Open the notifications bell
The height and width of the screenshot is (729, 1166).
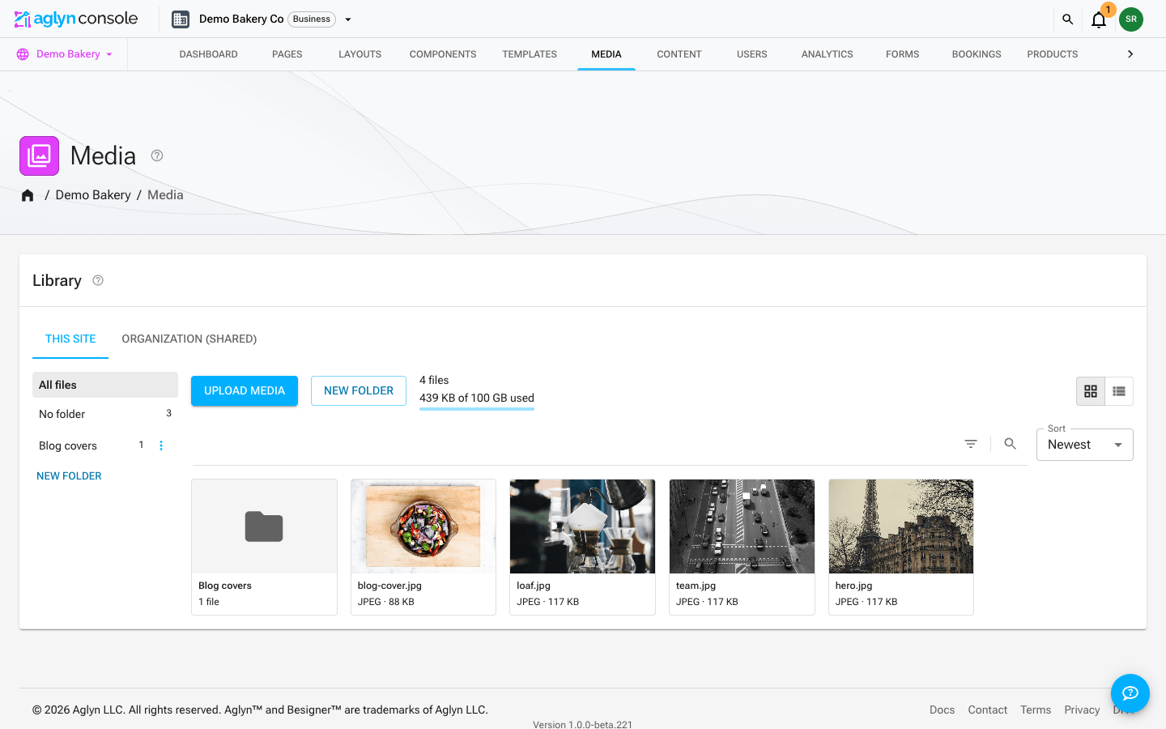[x=1099, y=19]
